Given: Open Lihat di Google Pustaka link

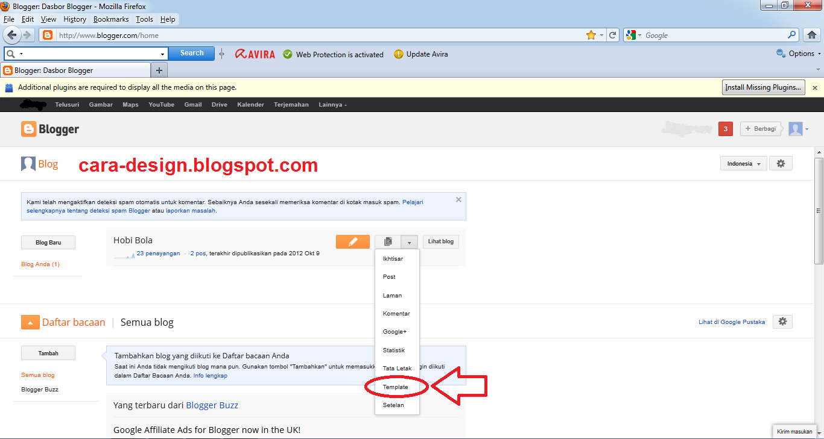Looking at the screenshot, I should pyautogui.click(x=732, y=322).
